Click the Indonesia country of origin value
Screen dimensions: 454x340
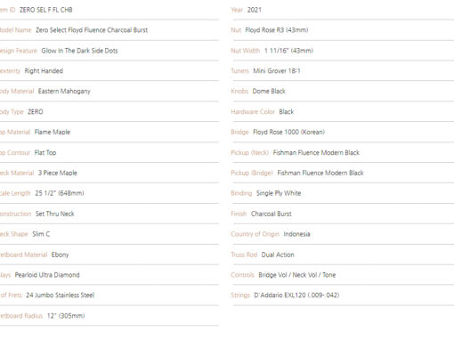pyautogui.click(x=296, y=234)
